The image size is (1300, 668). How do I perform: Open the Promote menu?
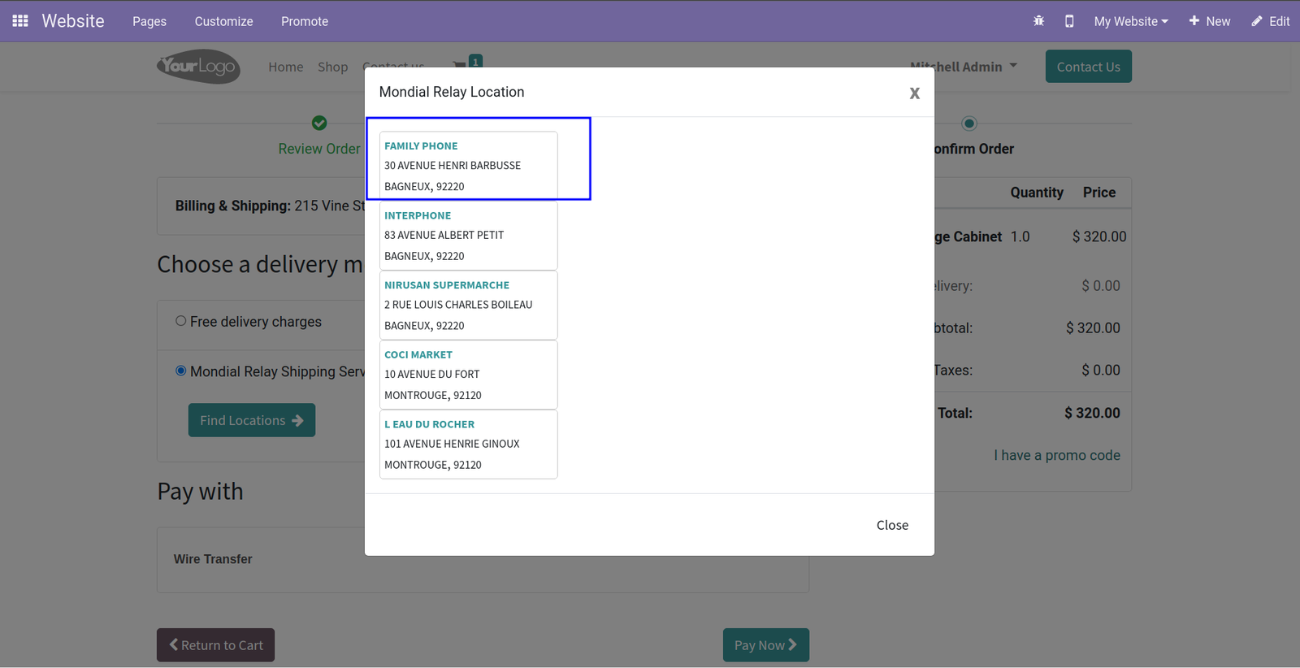coord(305,21)
